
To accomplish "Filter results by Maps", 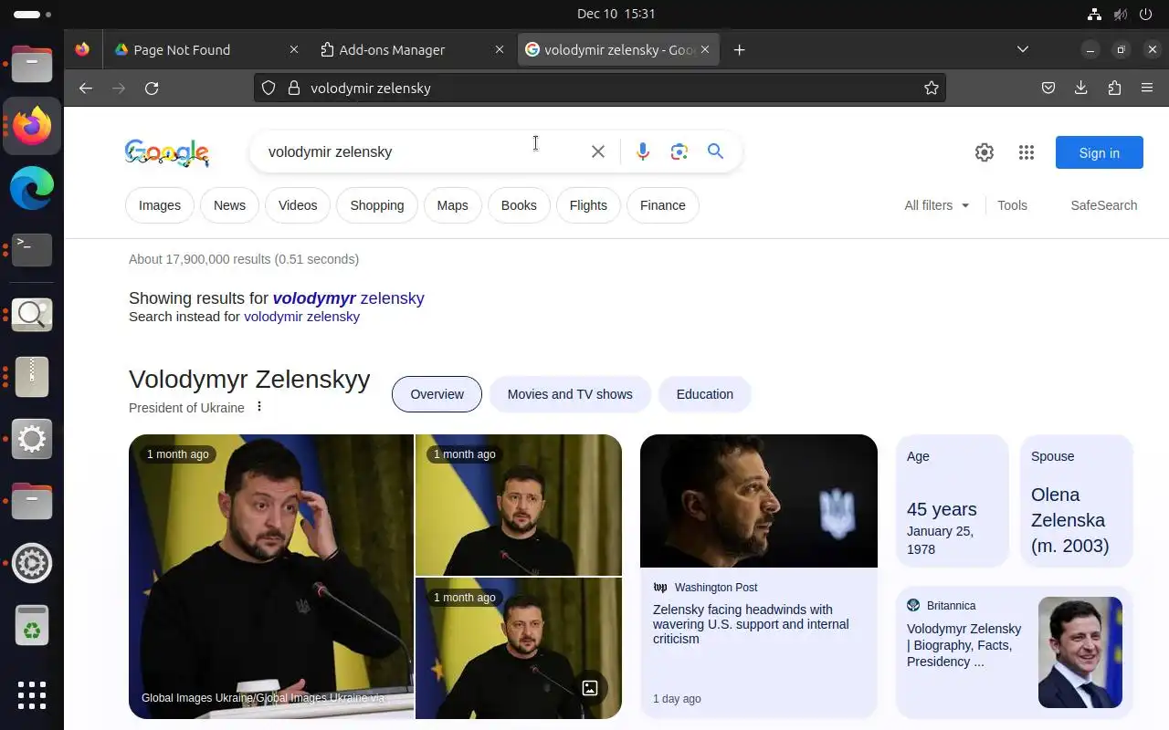I will click(x=452, y=205).
